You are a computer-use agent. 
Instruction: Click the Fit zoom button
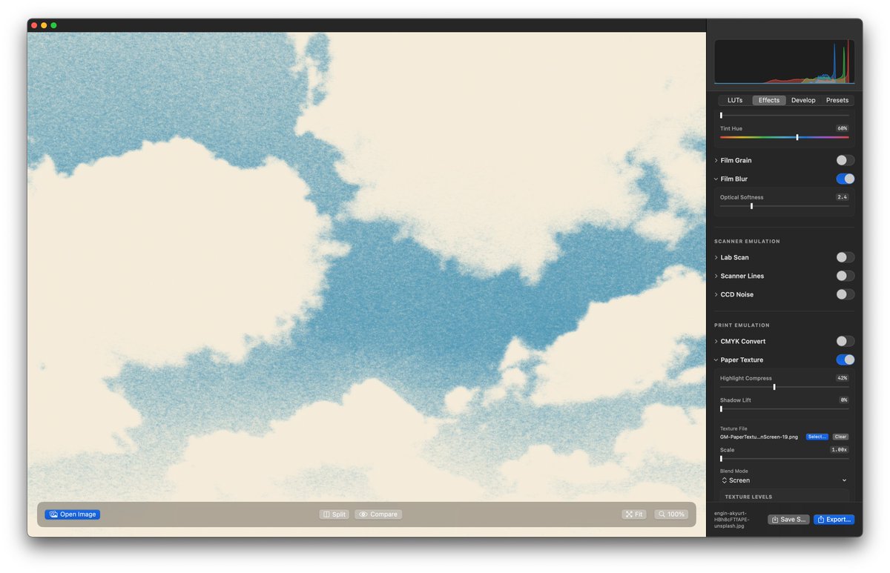point(635,514)
